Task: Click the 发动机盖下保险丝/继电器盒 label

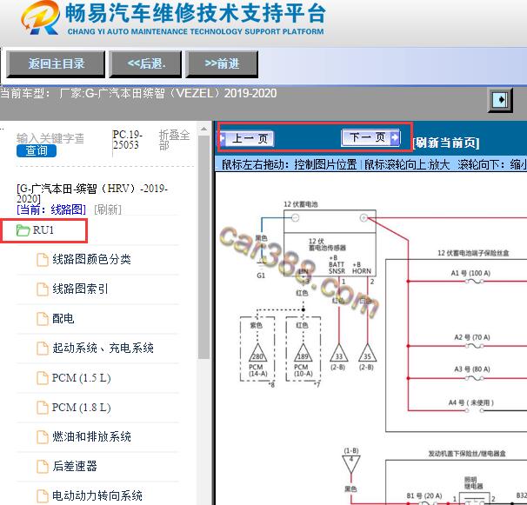Action: pos(467,454)
